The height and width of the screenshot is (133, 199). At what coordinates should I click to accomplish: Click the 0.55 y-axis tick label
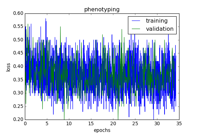pos(18,27)
